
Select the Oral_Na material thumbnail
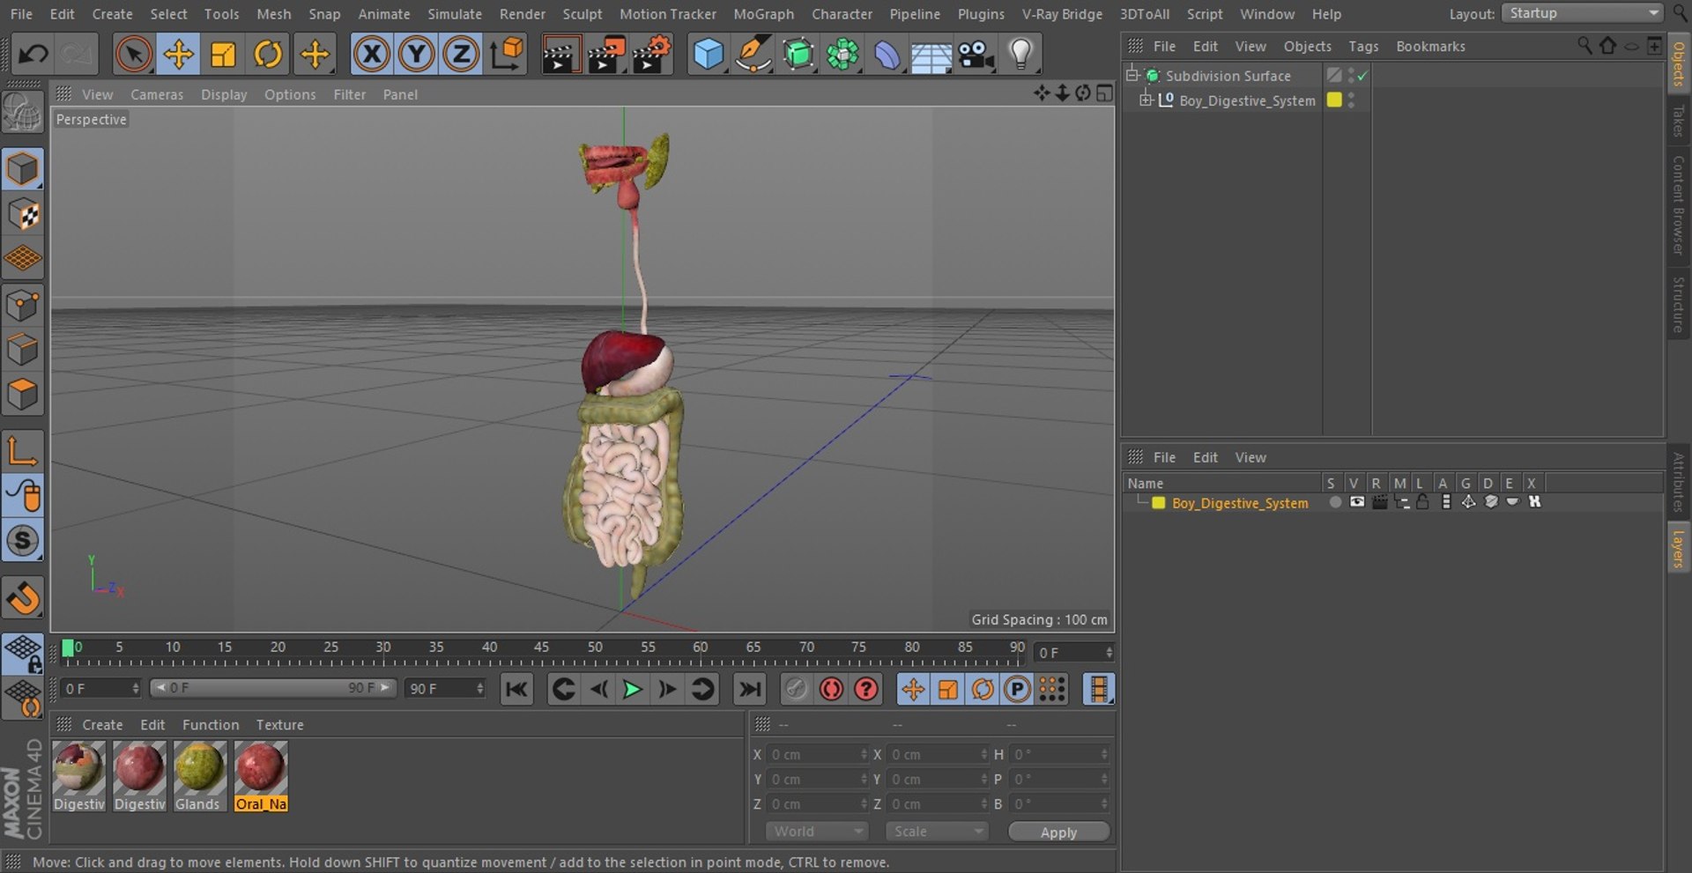(261, 775)
